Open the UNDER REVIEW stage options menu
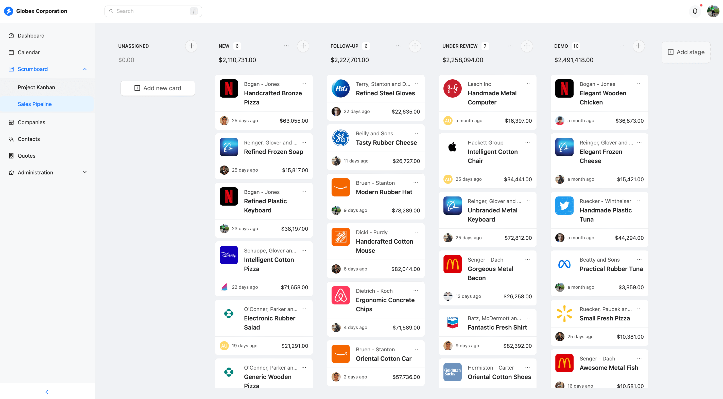Viewport: 723px width, 399px height. (x=510, y=46)
